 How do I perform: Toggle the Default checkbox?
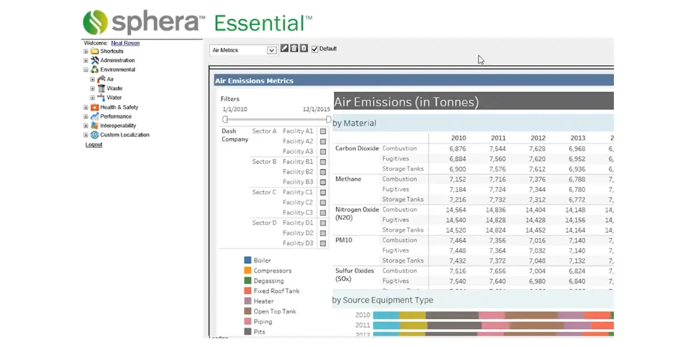pos(315,49)
